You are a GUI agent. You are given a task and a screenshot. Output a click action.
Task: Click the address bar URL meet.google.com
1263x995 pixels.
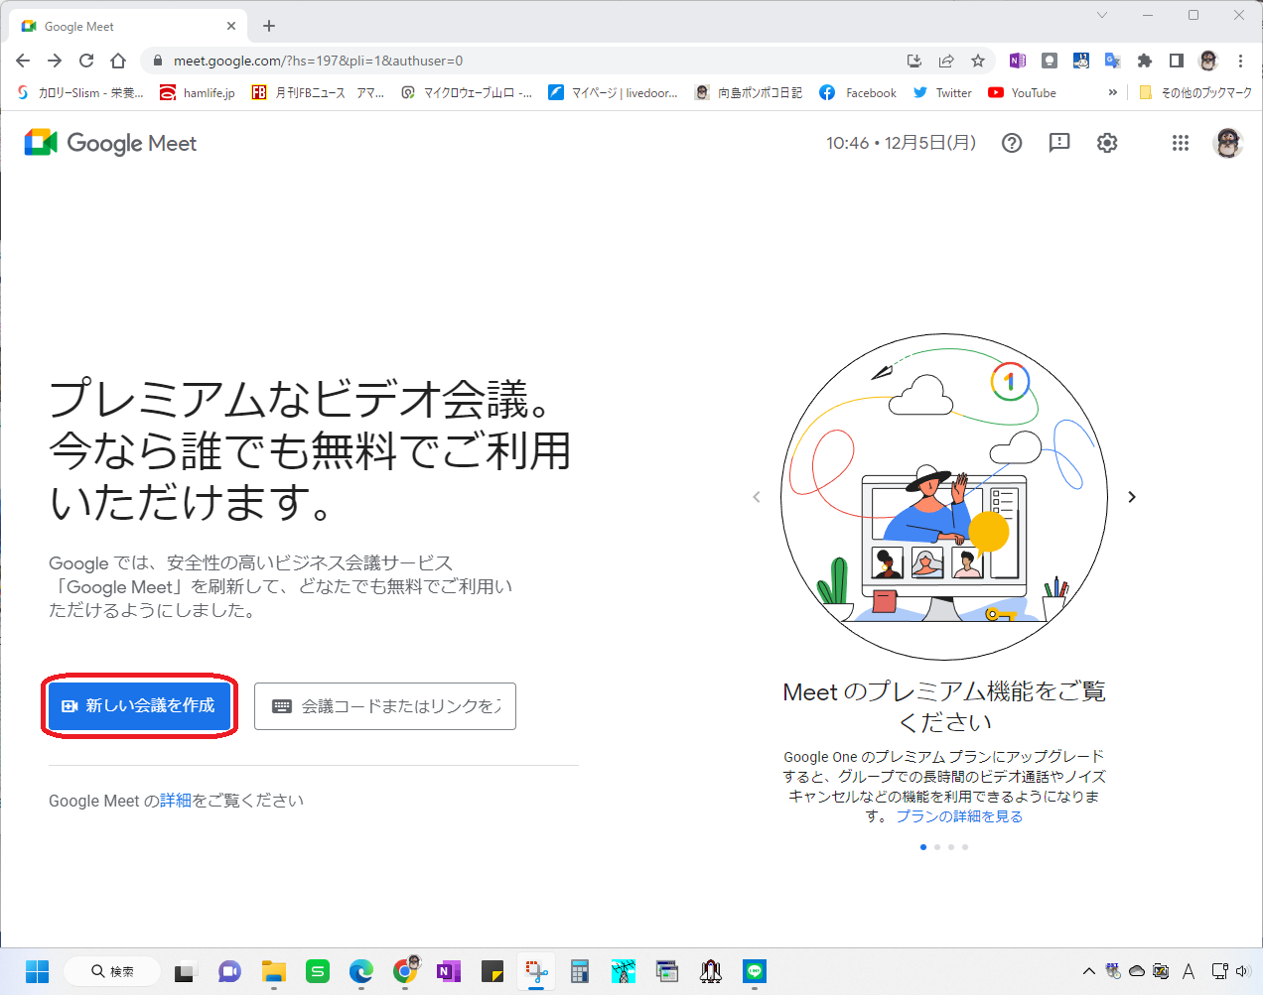[x=318, y=61]
